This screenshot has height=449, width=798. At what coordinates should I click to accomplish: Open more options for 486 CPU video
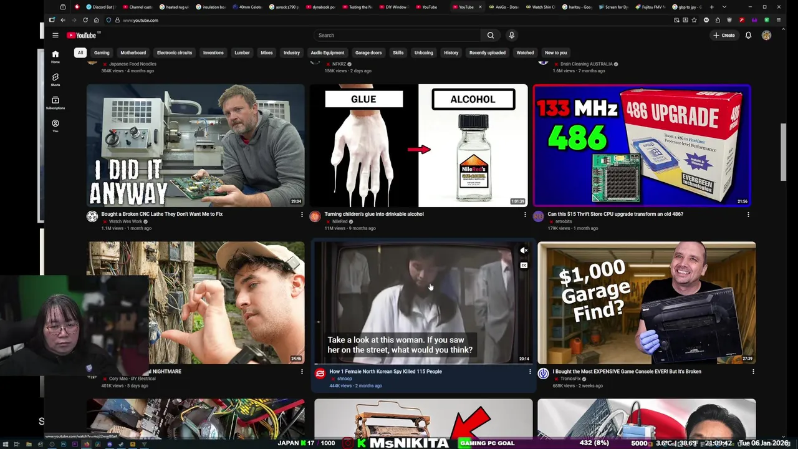[x=748, y=215]
